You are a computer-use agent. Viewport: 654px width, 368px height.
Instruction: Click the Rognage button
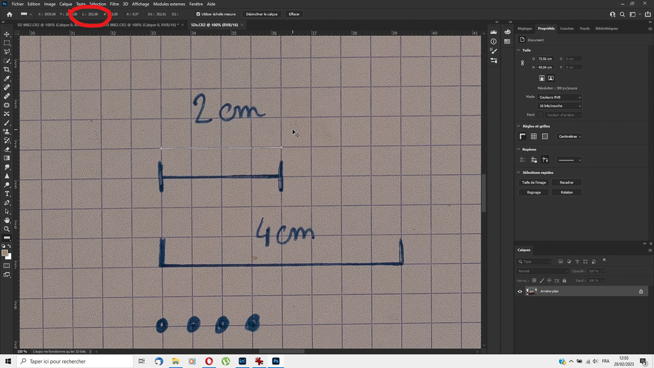click(534, 193)
